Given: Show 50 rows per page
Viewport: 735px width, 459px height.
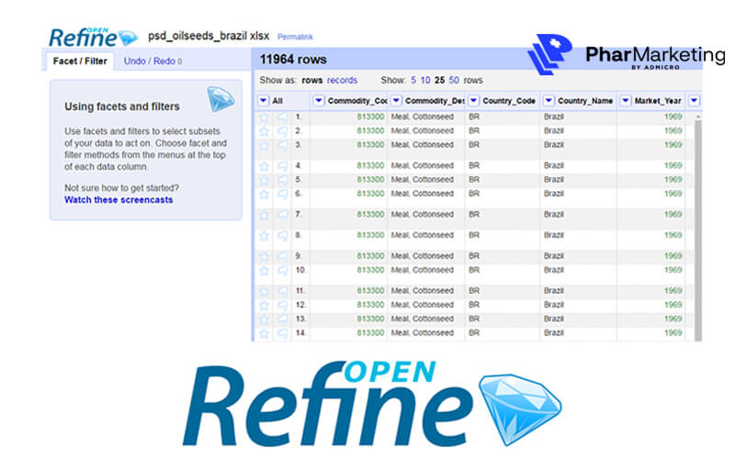Looking at the screenshot, I should click(x=454, y=80).
